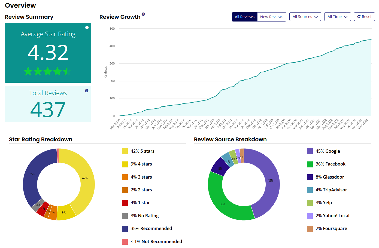Click the '35% Recommended' legend label
The width and height of the screenshot is (379, 248).
(151, 228)
